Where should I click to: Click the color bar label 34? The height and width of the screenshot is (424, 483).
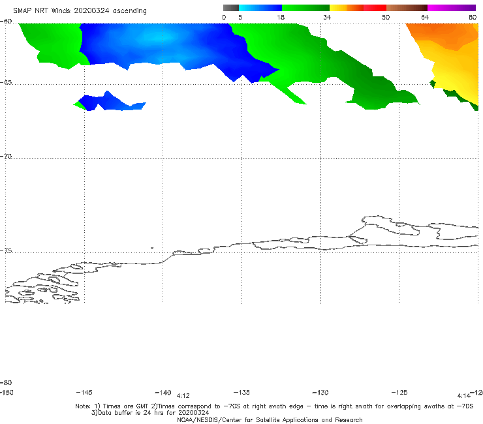(327, 17)
